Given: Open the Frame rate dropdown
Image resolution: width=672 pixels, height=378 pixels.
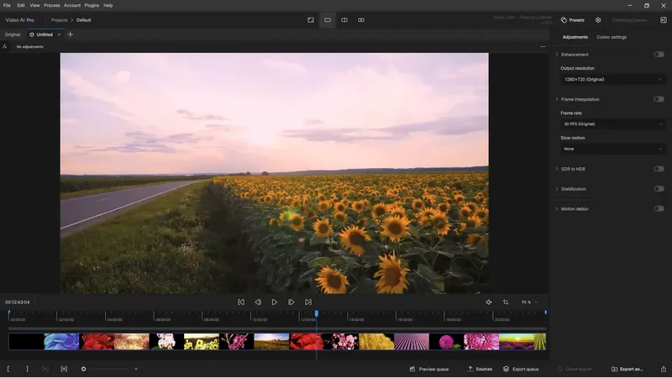Looking at the screenshot, I should [x=613, y=123].
